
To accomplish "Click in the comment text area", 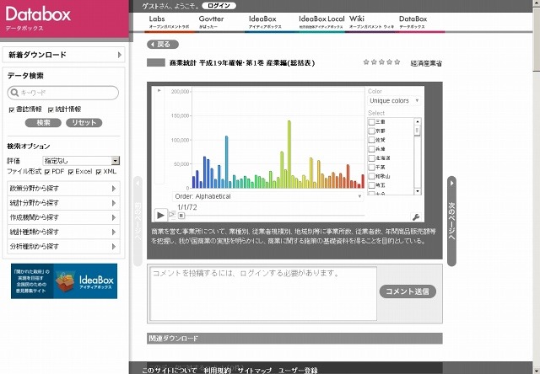I will 263,294.
